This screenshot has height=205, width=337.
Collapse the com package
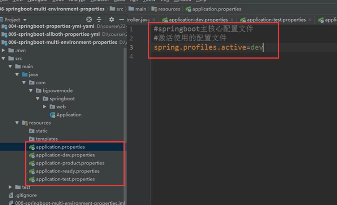click(24, 82)
